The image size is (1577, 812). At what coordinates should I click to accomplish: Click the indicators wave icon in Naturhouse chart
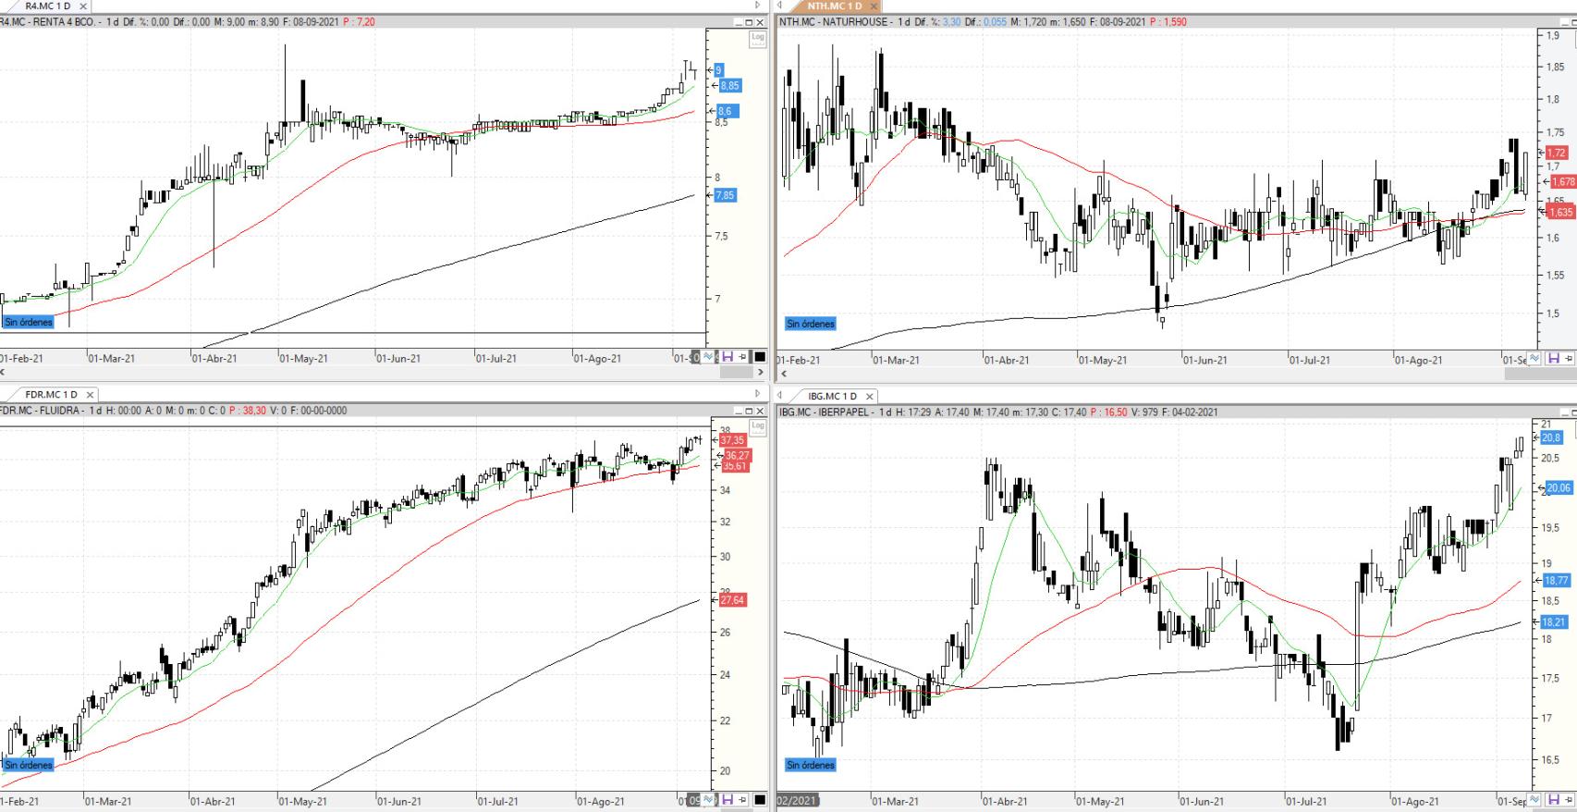coord(1534,358)
